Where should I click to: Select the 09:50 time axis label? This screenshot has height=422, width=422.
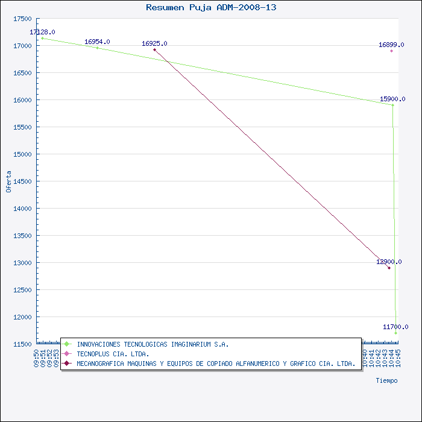click(37, 357)
